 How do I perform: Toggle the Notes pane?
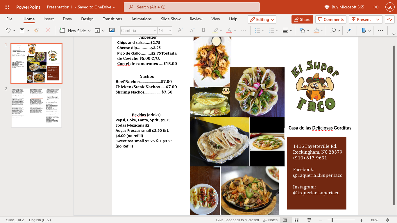[270, 220]
